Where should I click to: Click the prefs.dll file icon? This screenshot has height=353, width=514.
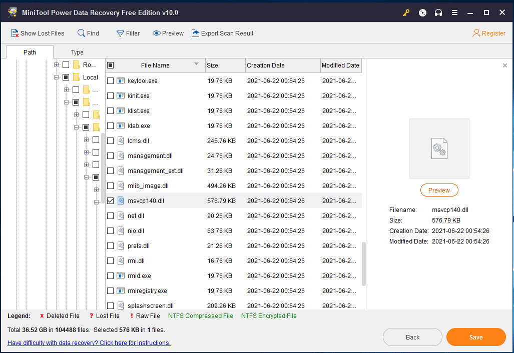[121, 245]
